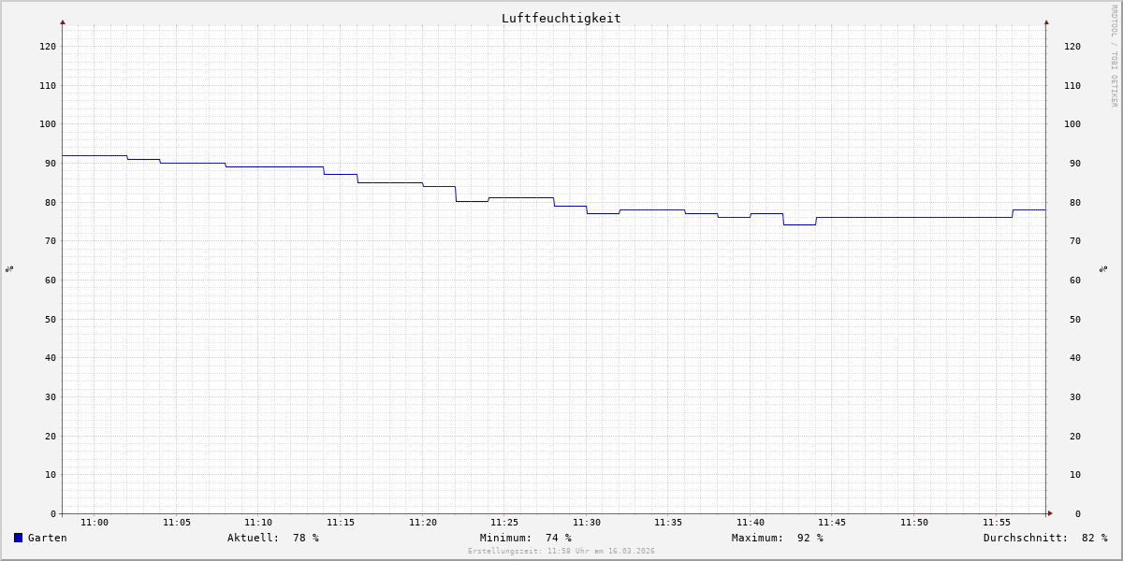Click the Durchschnitt 82 % readout
The width and height of the screenshot is (1123, 561).
1045,538
